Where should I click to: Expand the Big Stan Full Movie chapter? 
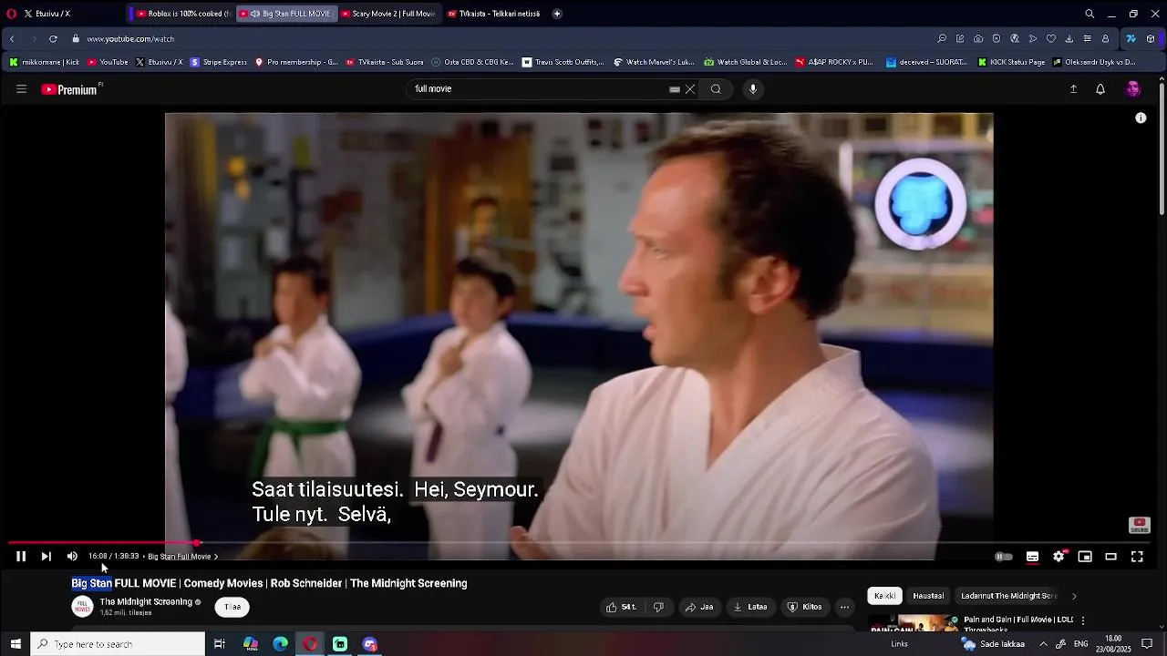click(182, 557)
